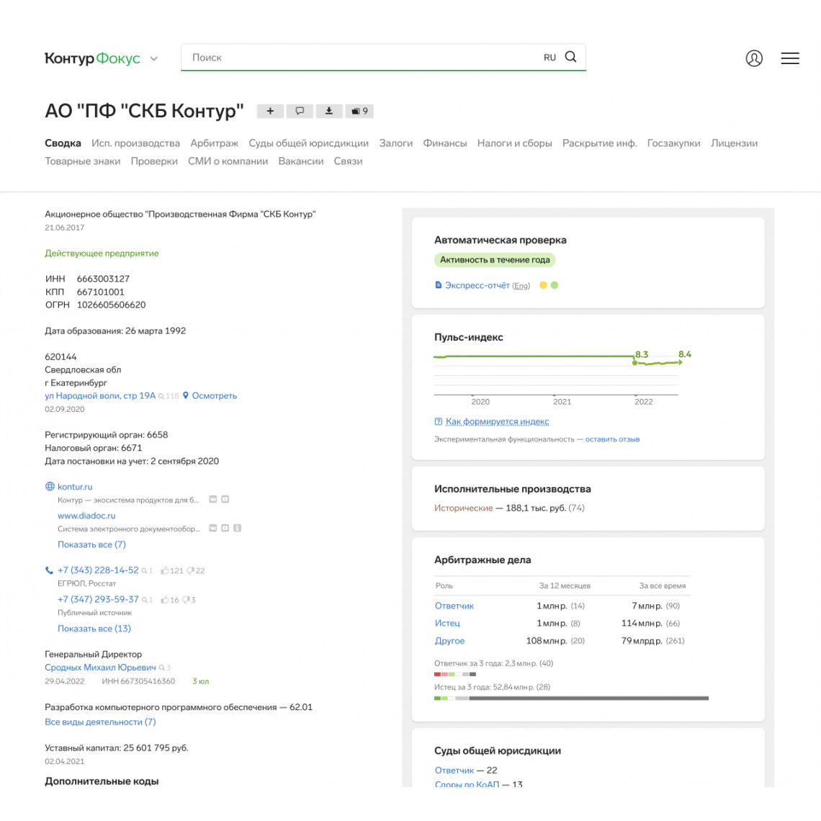Click the search magnifier icon

(570, 57)
